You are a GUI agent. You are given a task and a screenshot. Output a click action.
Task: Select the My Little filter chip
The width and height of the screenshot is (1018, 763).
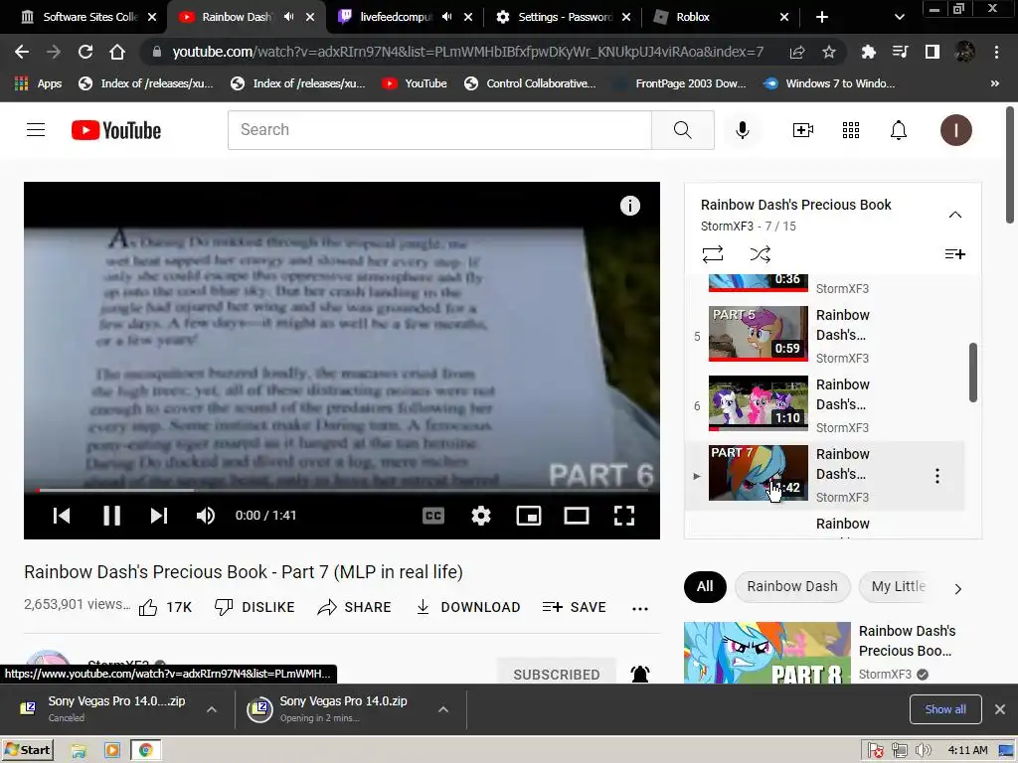coord(899,586)
